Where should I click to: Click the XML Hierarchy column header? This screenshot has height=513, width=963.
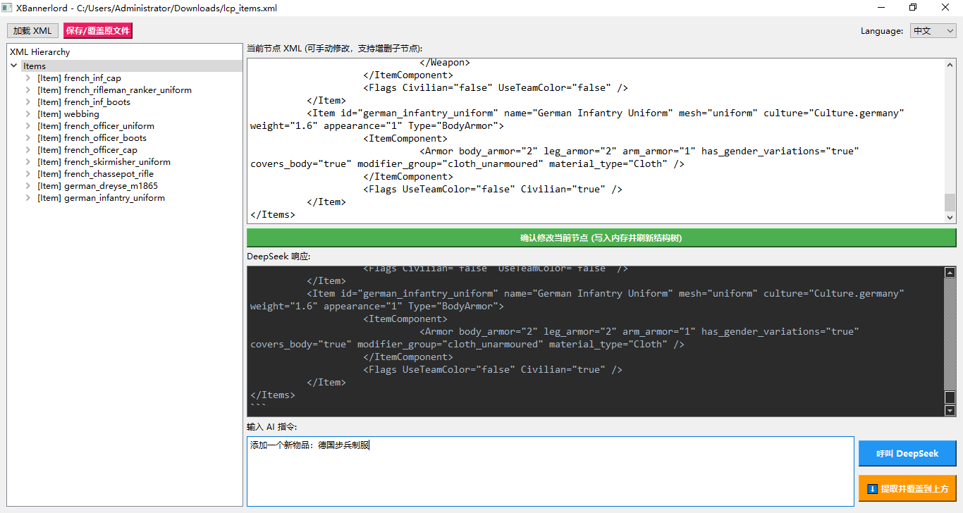pyautogui.click(x=125, y=52)
